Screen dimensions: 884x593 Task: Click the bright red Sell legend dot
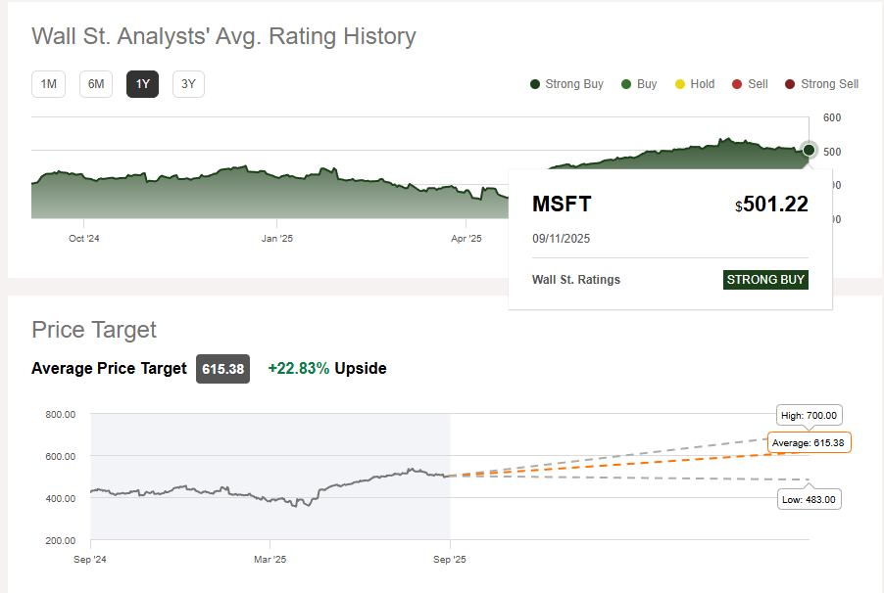pyautogui.click(x=737, y=84)
